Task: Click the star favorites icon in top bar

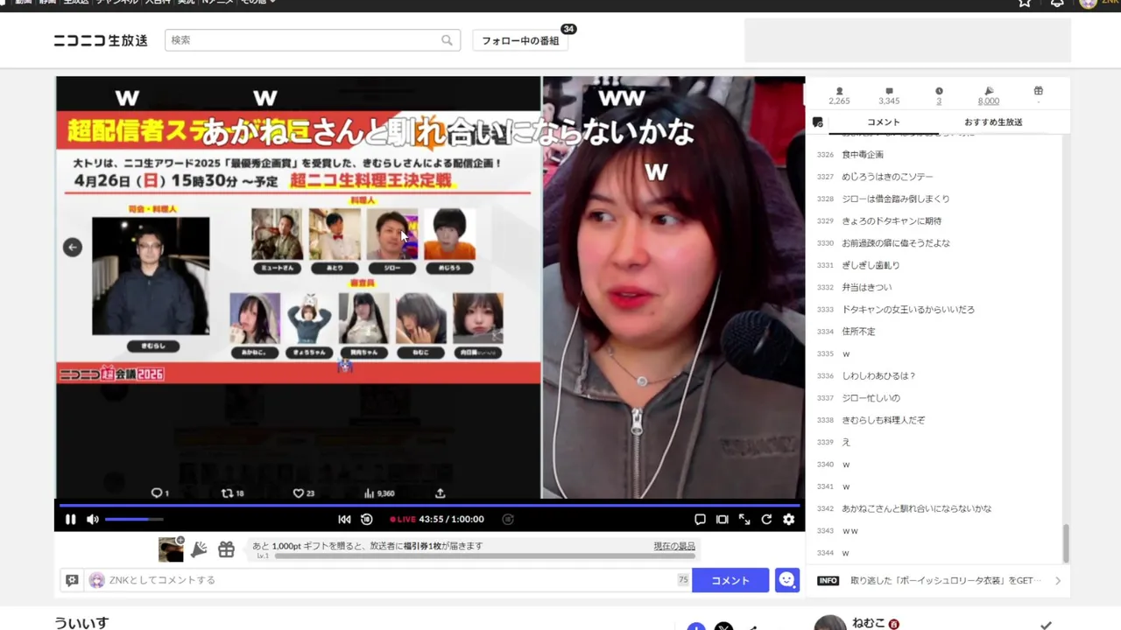Action: [x=1025, y=3]
